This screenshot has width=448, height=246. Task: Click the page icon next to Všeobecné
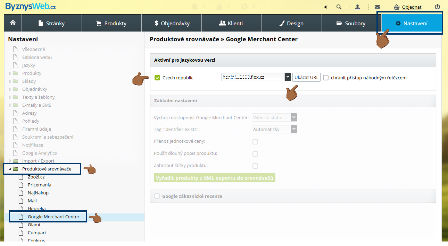pyautogui.click(x=15, y=49)
